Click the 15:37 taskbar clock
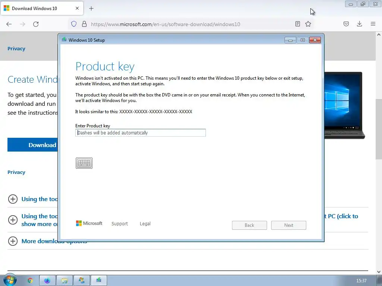The image size is (382, 286). (x=361, y=281)
